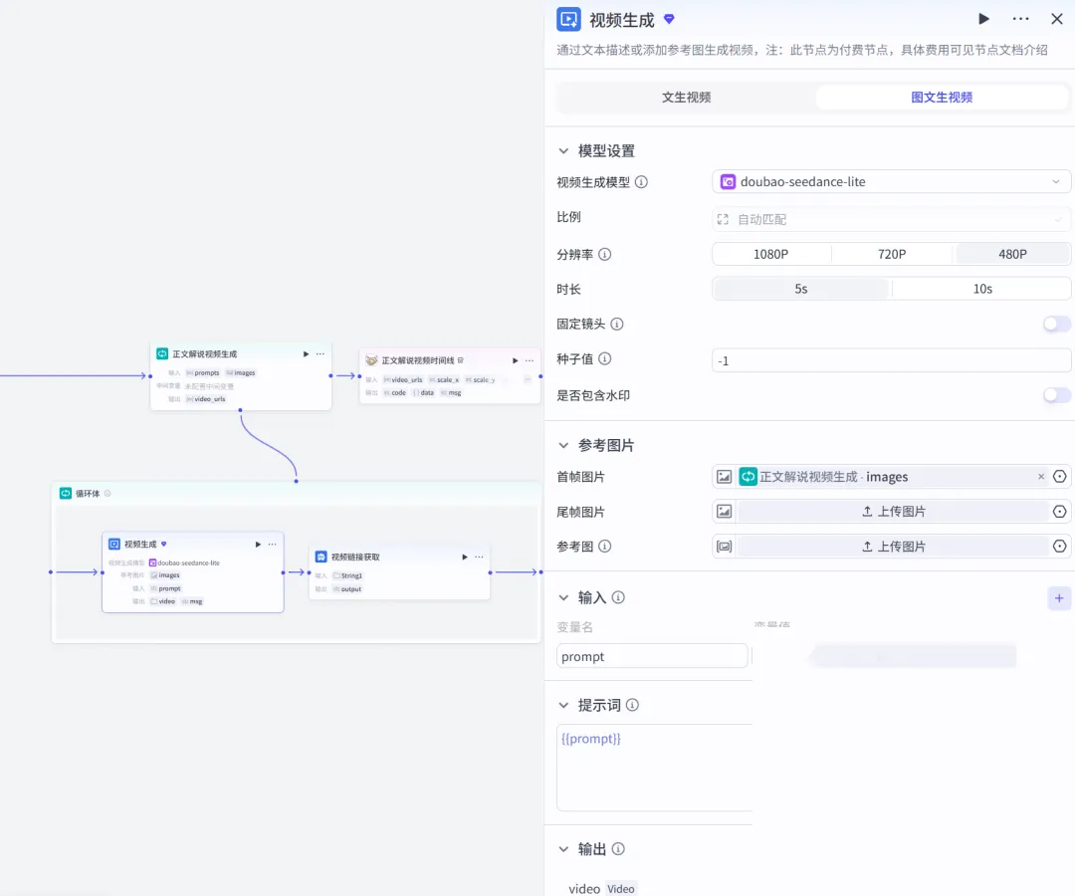
Task: Switch to the 图文生视频 tab
Action: click(942, 98)
